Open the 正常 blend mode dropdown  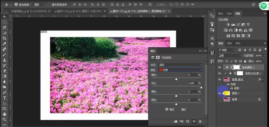tap(230, 56)
